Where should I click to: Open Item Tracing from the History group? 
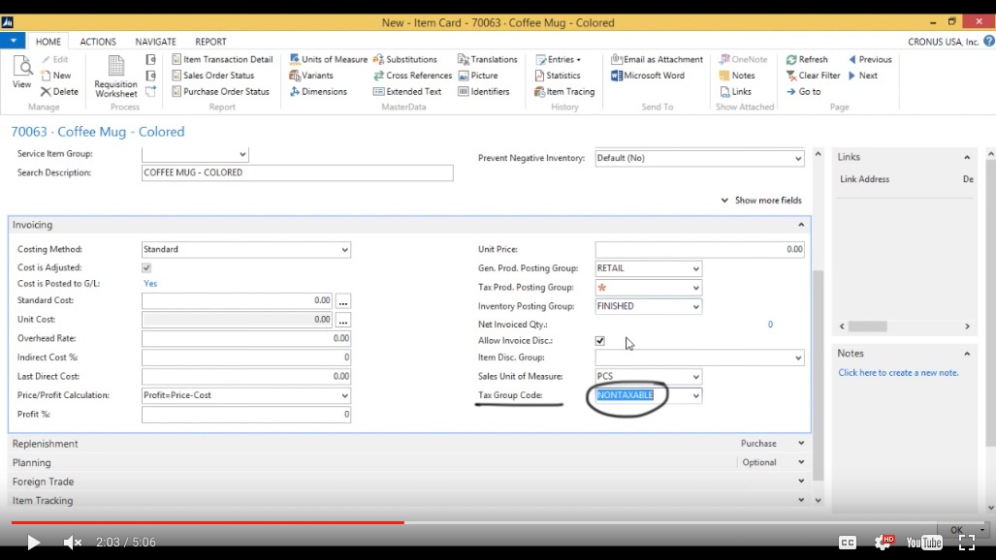pos(563,91)
